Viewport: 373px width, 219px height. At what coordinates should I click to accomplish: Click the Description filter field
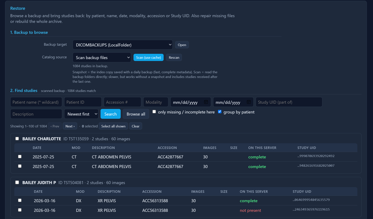[x=36, y=114]
